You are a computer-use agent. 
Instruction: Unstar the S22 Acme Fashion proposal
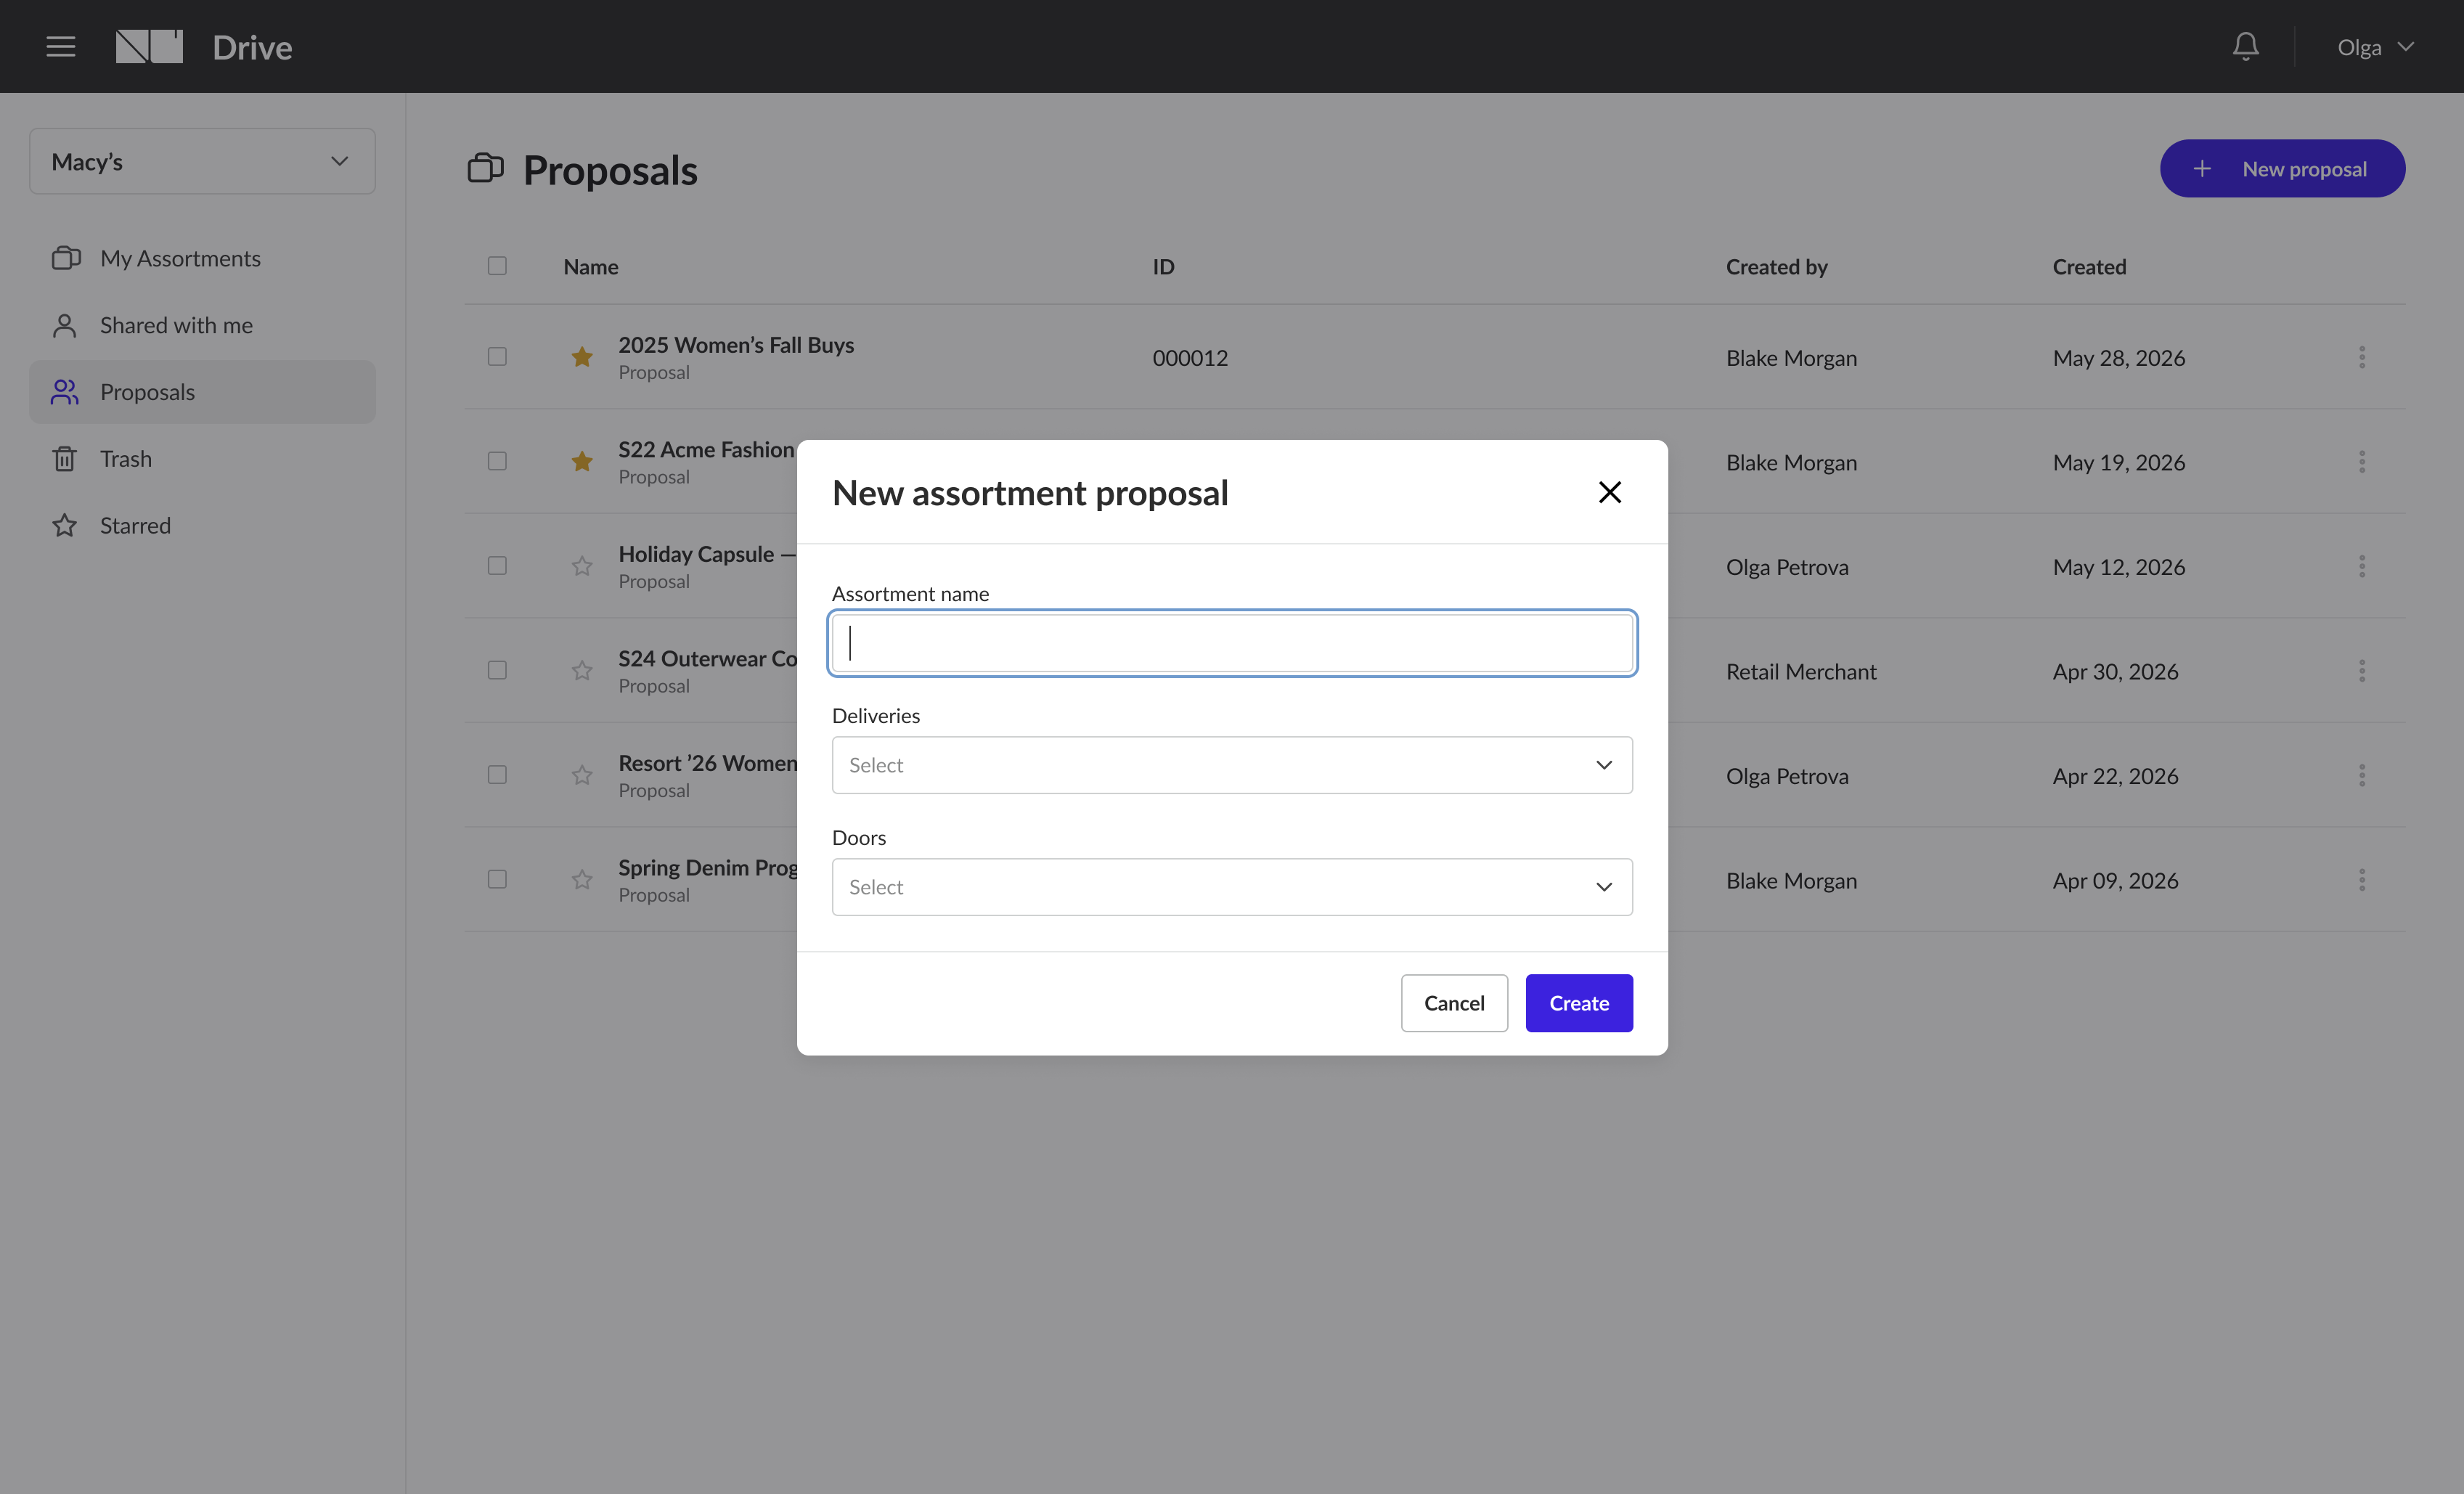pos(582,461)
